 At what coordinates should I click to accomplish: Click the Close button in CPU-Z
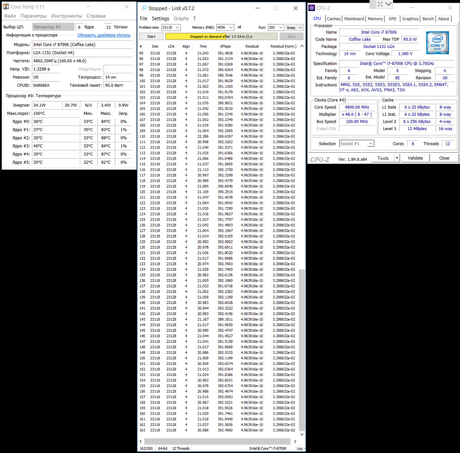(444, 158)
